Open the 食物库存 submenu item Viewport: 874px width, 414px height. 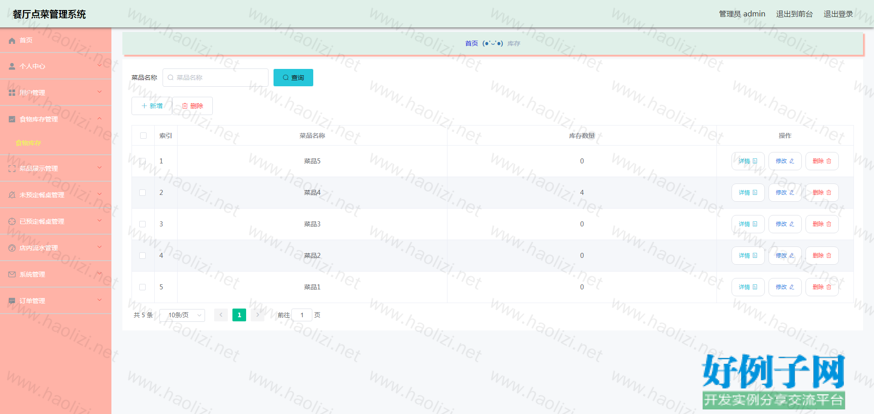[x=28, y=143]
